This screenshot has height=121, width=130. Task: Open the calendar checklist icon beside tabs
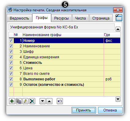pos(119,18)
